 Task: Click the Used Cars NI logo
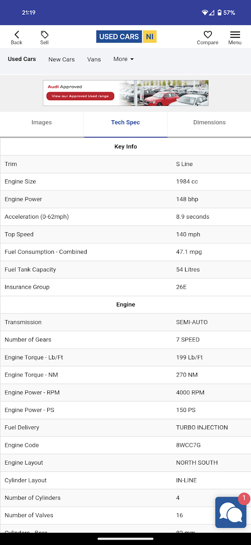click(x=126, y=37)
